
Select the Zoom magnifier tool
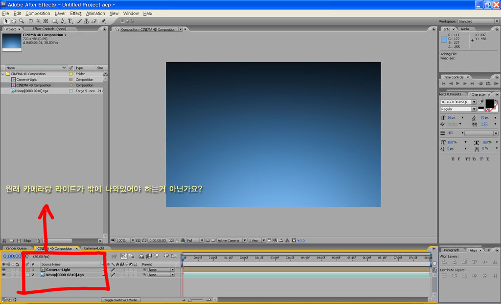(22, 21)
